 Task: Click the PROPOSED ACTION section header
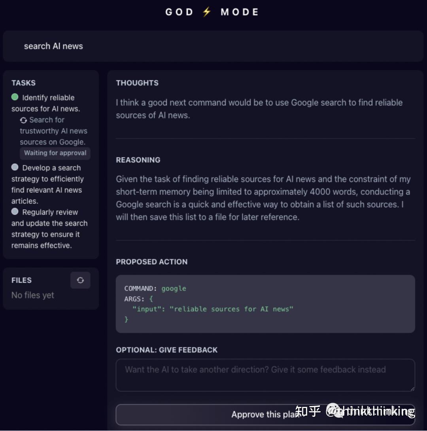point(151,262)
